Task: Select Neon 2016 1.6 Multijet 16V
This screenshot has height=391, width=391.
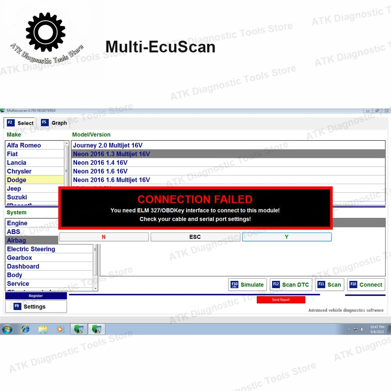Action: point(228,180)
